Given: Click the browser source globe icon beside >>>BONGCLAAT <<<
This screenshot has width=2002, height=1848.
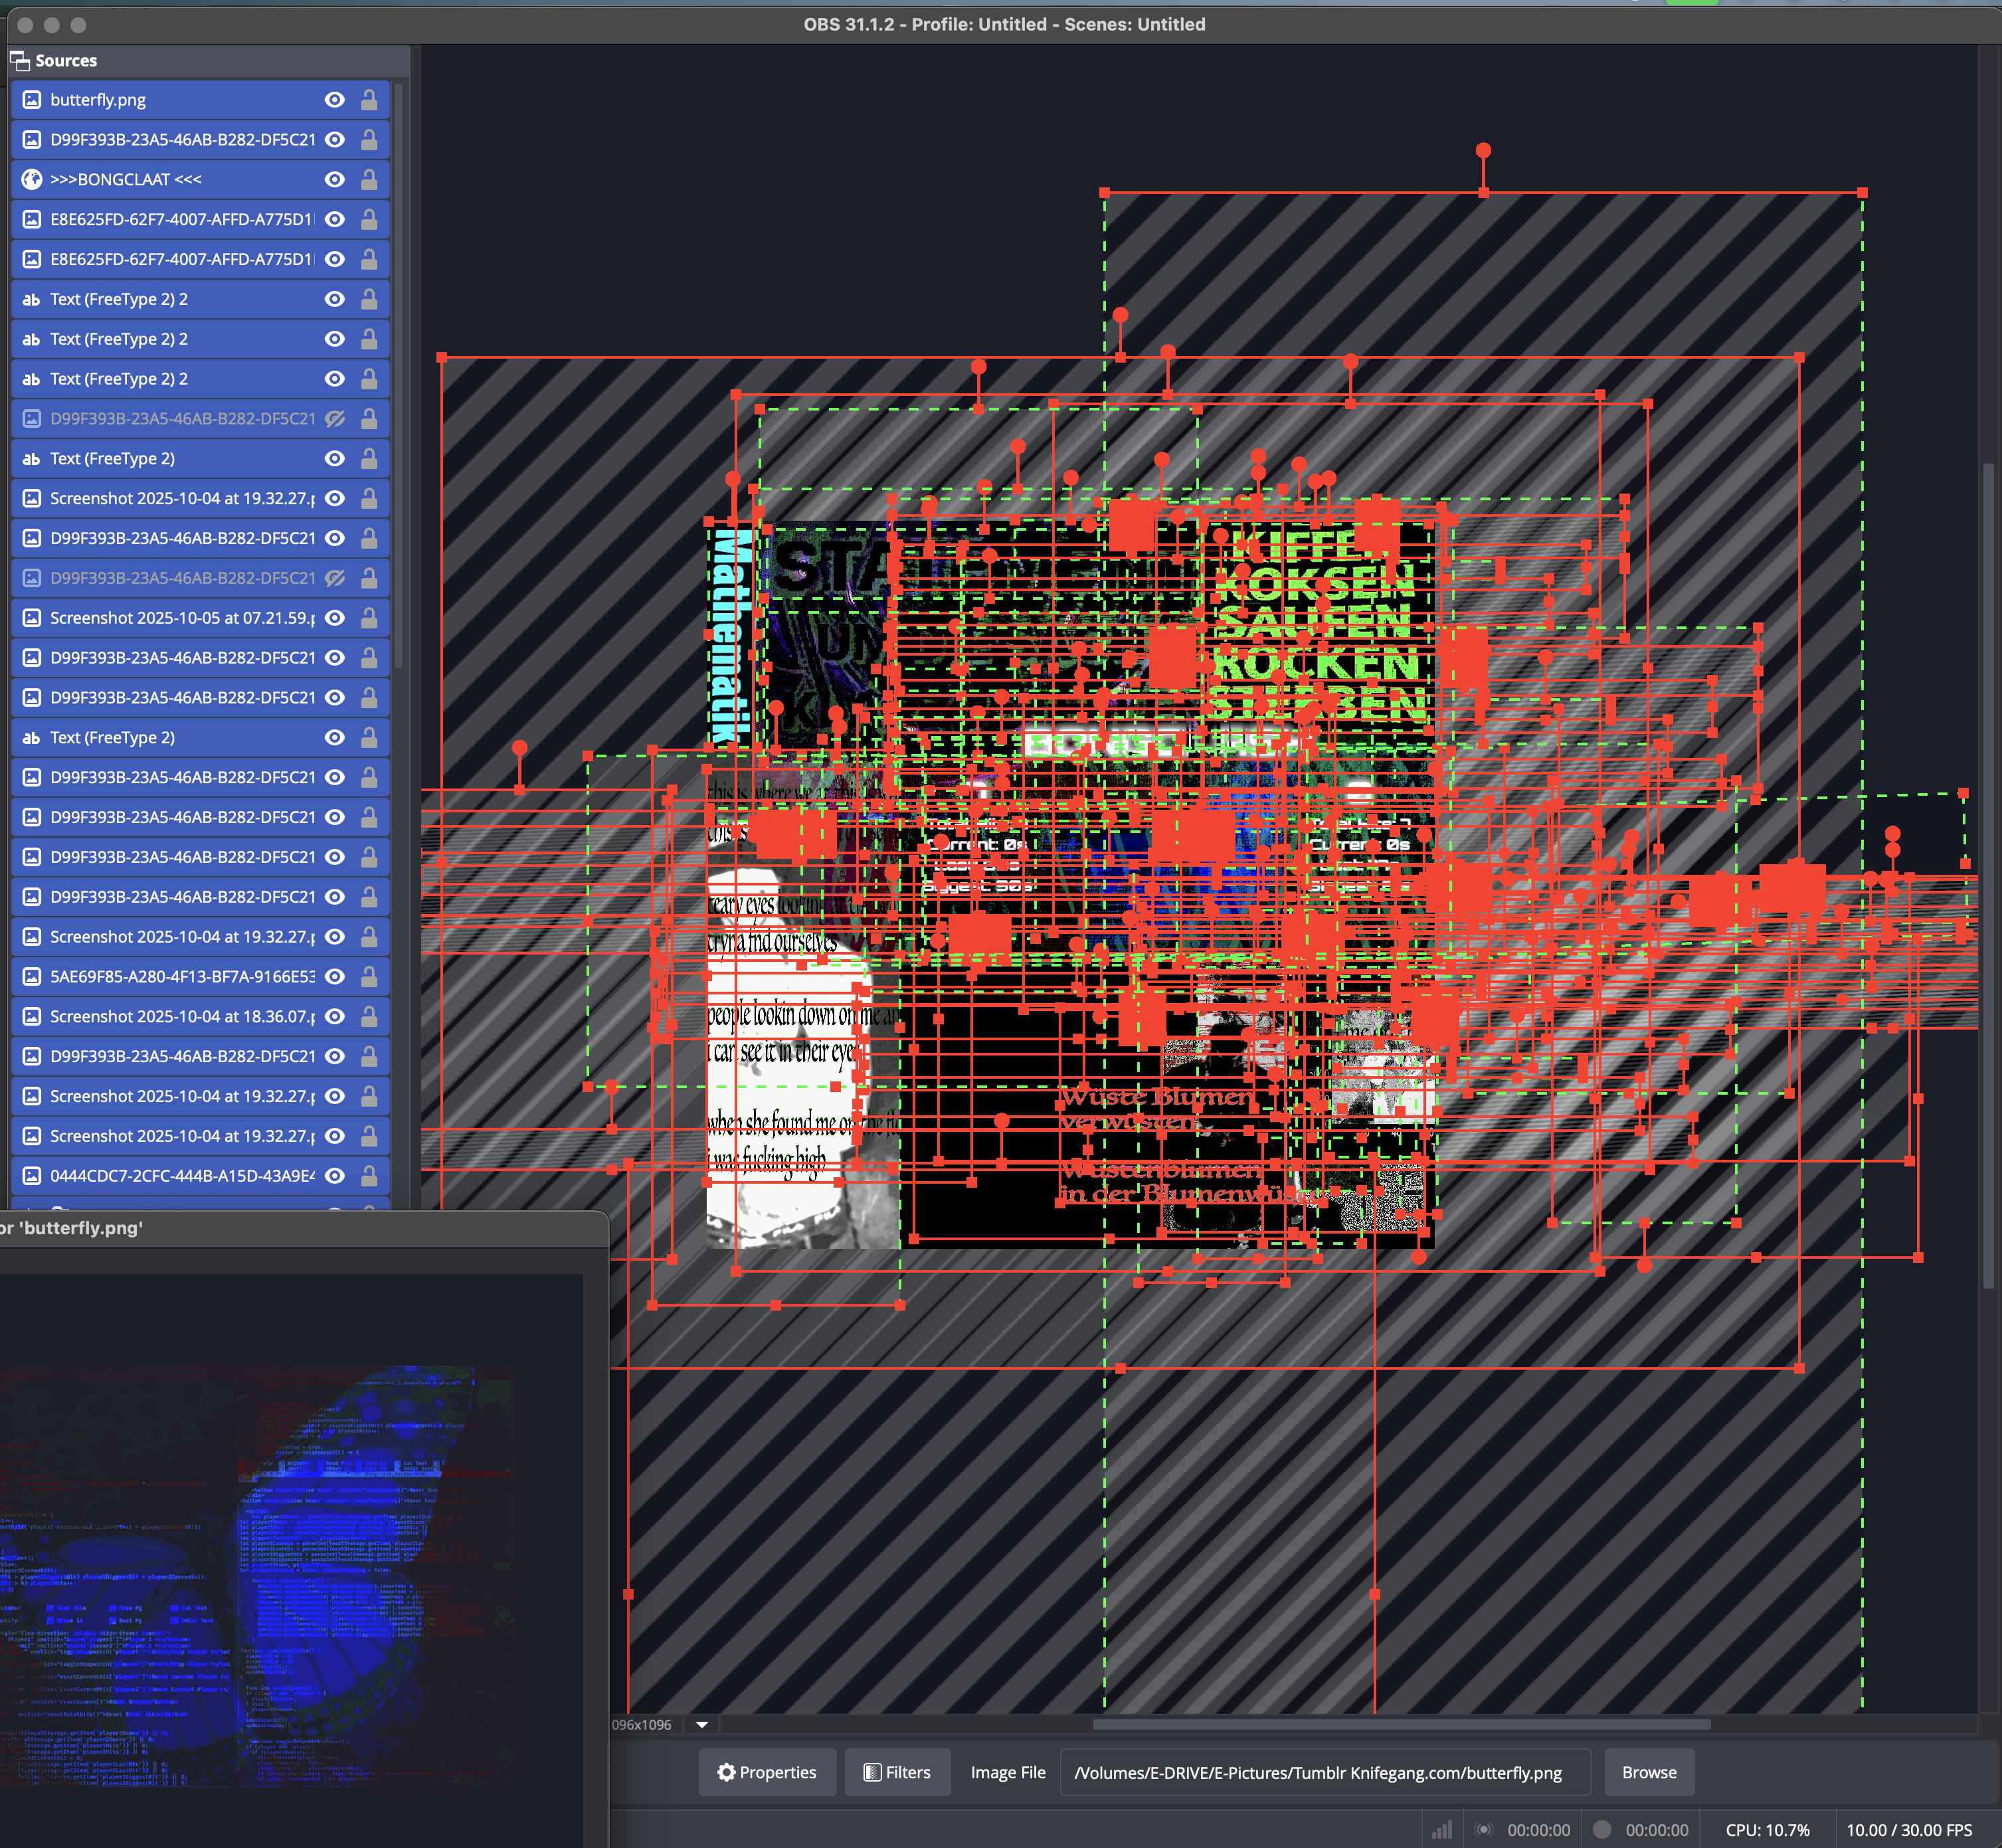Looking at the screenshot, I should pyautogui.click(x=32, y=180).
